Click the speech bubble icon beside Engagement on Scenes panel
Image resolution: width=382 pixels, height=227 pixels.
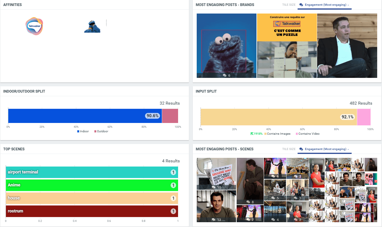click(x=301, y=149)
